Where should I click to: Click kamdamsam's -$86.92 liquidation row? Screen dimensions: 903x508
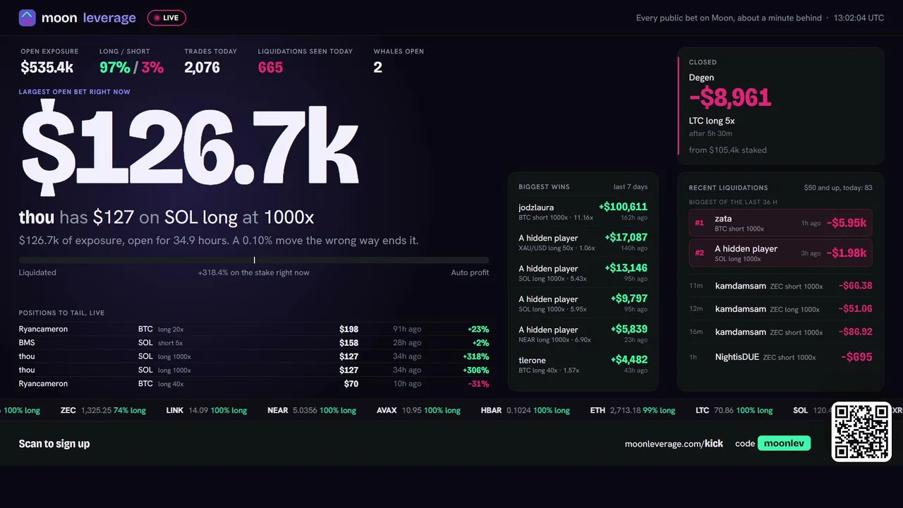(x=780, y=332)
